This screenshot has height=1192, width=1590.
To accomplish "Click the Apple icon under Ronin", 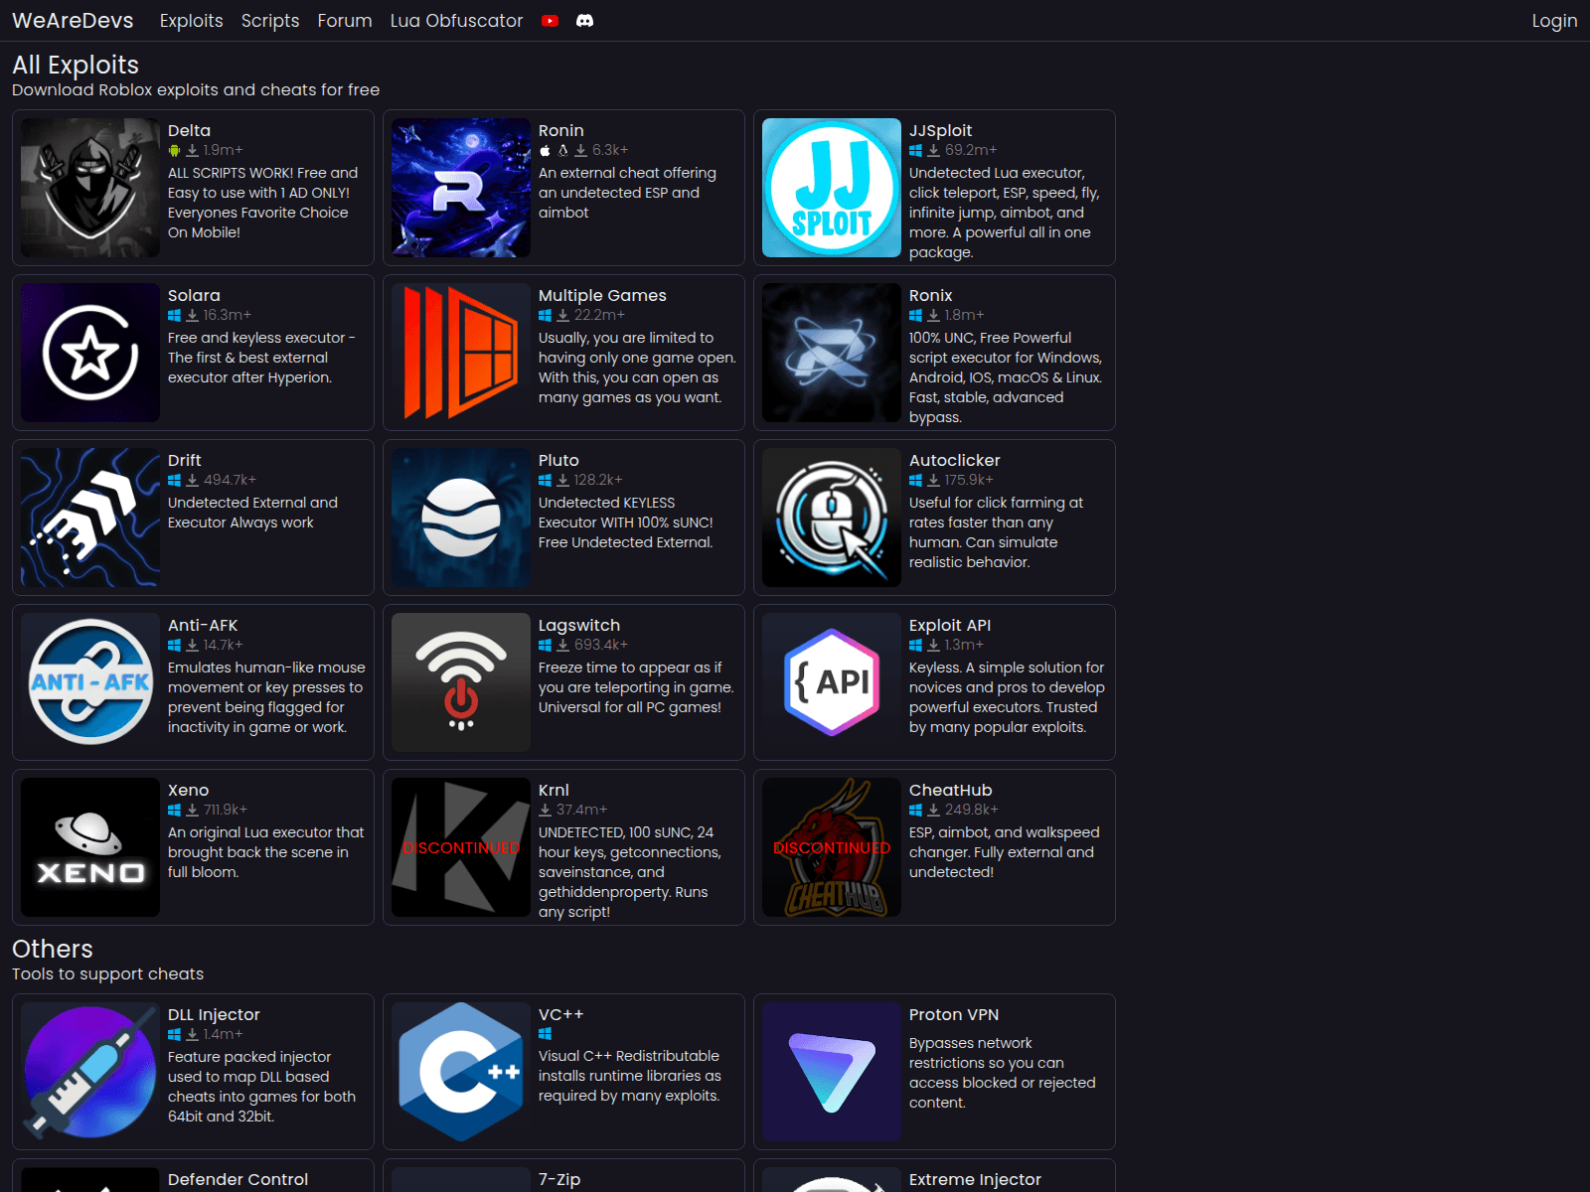I will [545, 151].
